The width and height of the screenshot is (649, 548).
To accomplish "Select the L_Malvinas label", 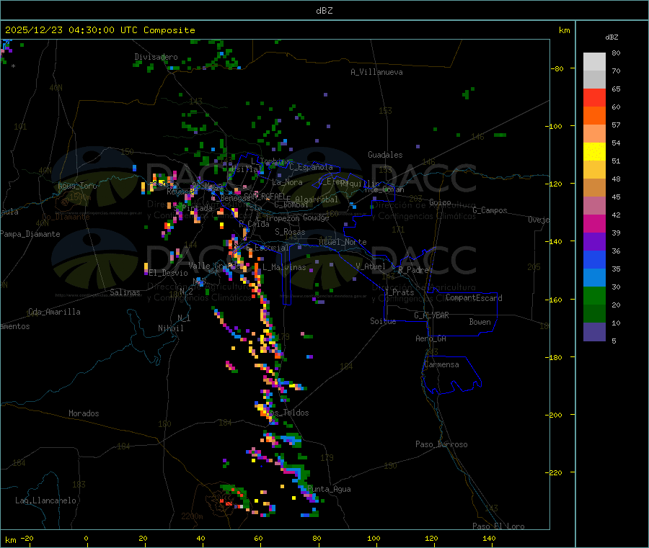I will 284,267.
